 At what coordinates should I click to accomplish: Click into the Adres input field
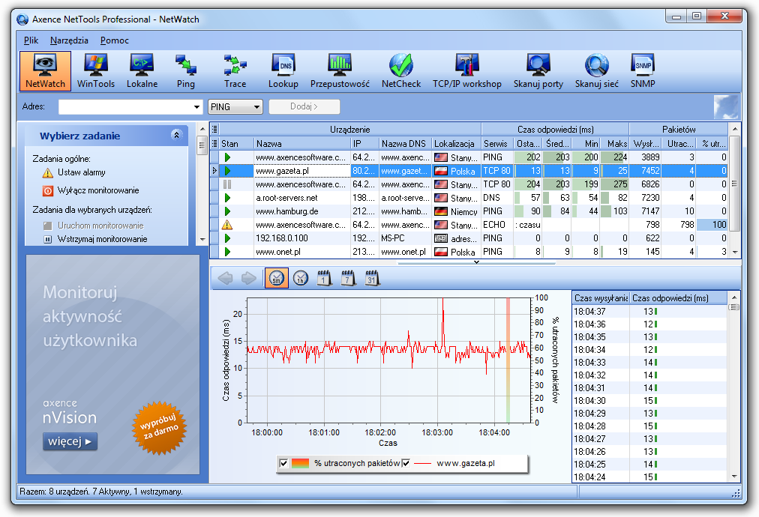pyautogui.click(x=125, y=107)
